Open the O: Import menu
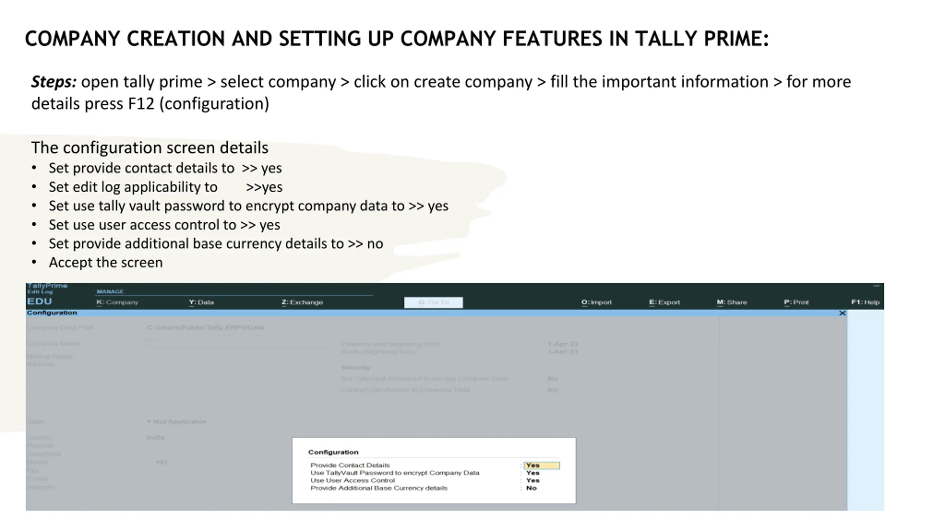 pyautogui.click(x=597, y=302)
